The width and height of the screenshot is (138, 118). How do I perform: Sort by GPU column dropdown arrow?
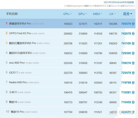click(x=86, y=14)
